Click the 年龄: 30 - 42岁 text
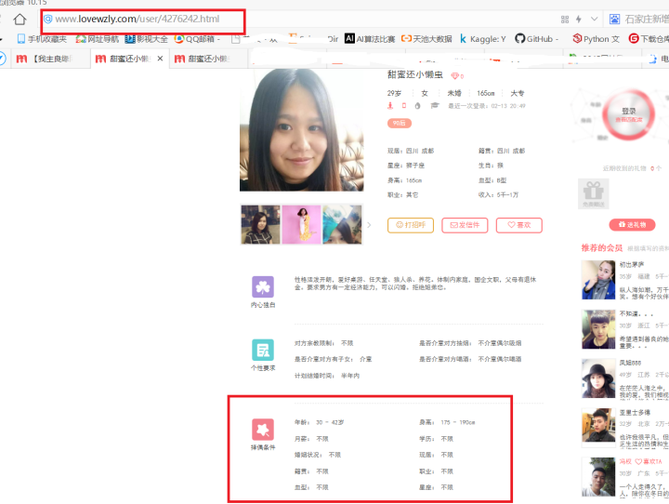The height and width of the screenshot is (504, 669). 319,422
